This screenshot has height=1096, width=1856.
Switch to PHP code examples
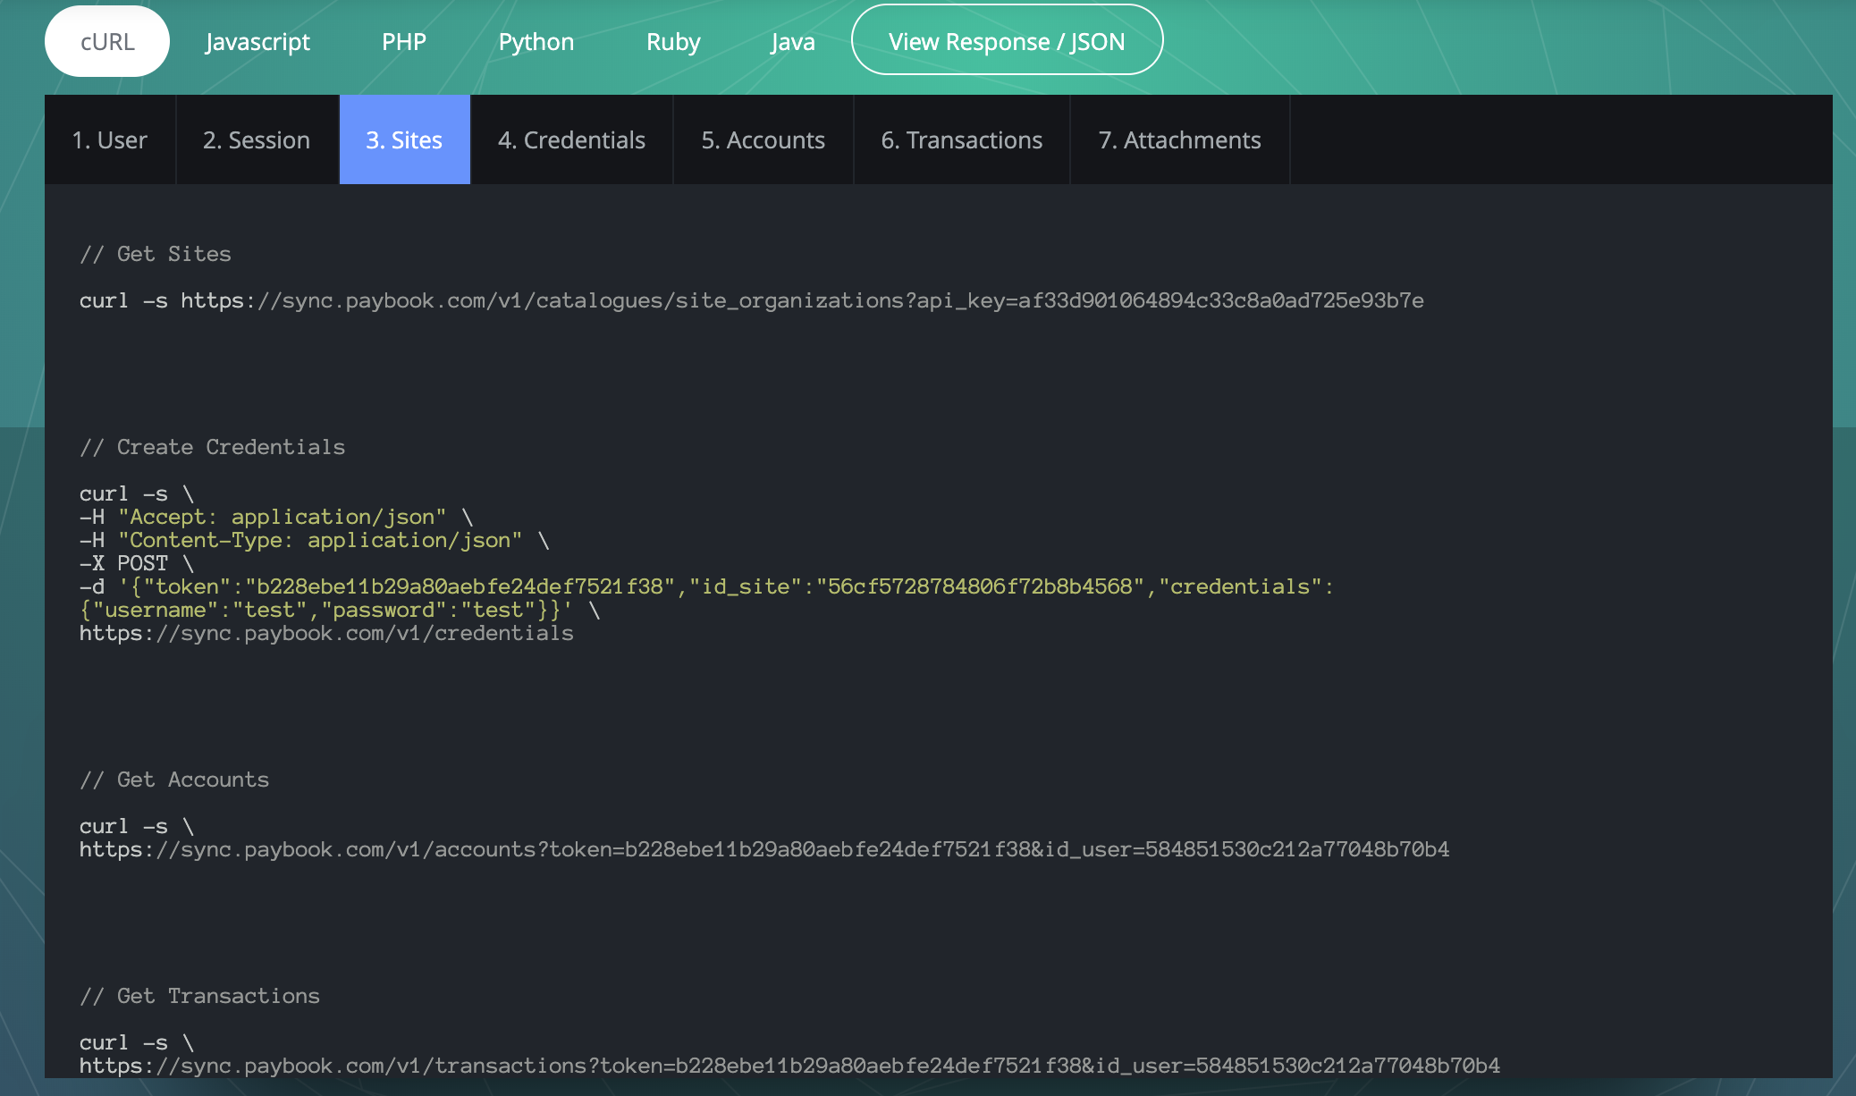click(404, 42)
